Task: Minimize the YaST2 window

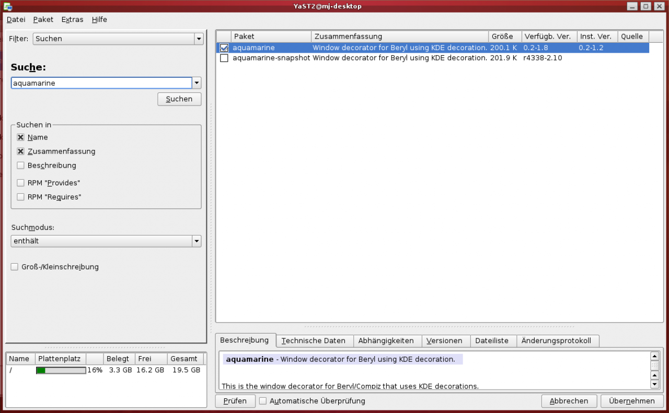Action: click(632, 6)
